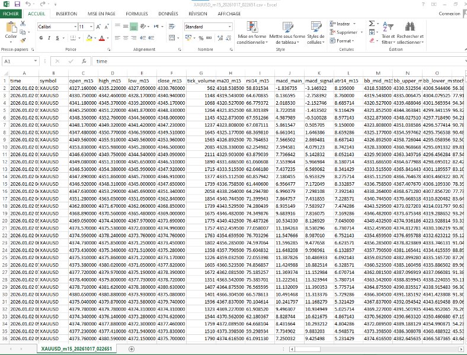Click the decrease decimal icon

(x=228, y=38)
